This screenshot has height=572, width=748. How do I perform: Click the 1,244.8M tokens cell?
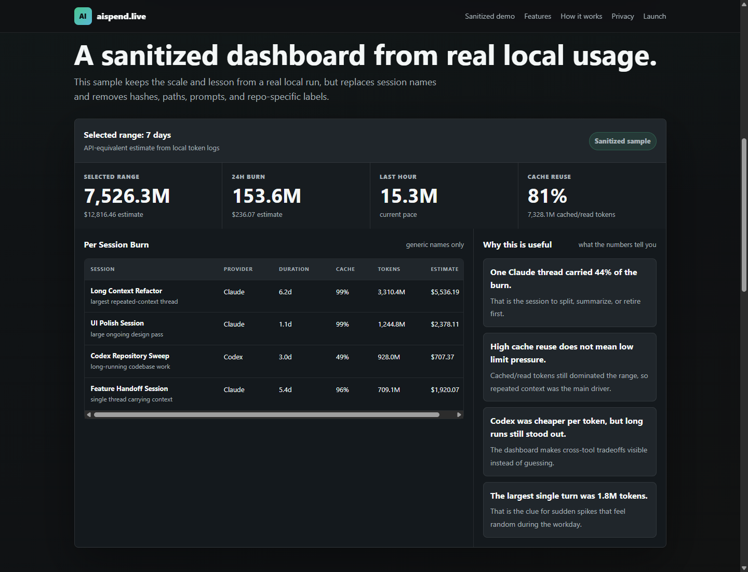tap(391, 324)
